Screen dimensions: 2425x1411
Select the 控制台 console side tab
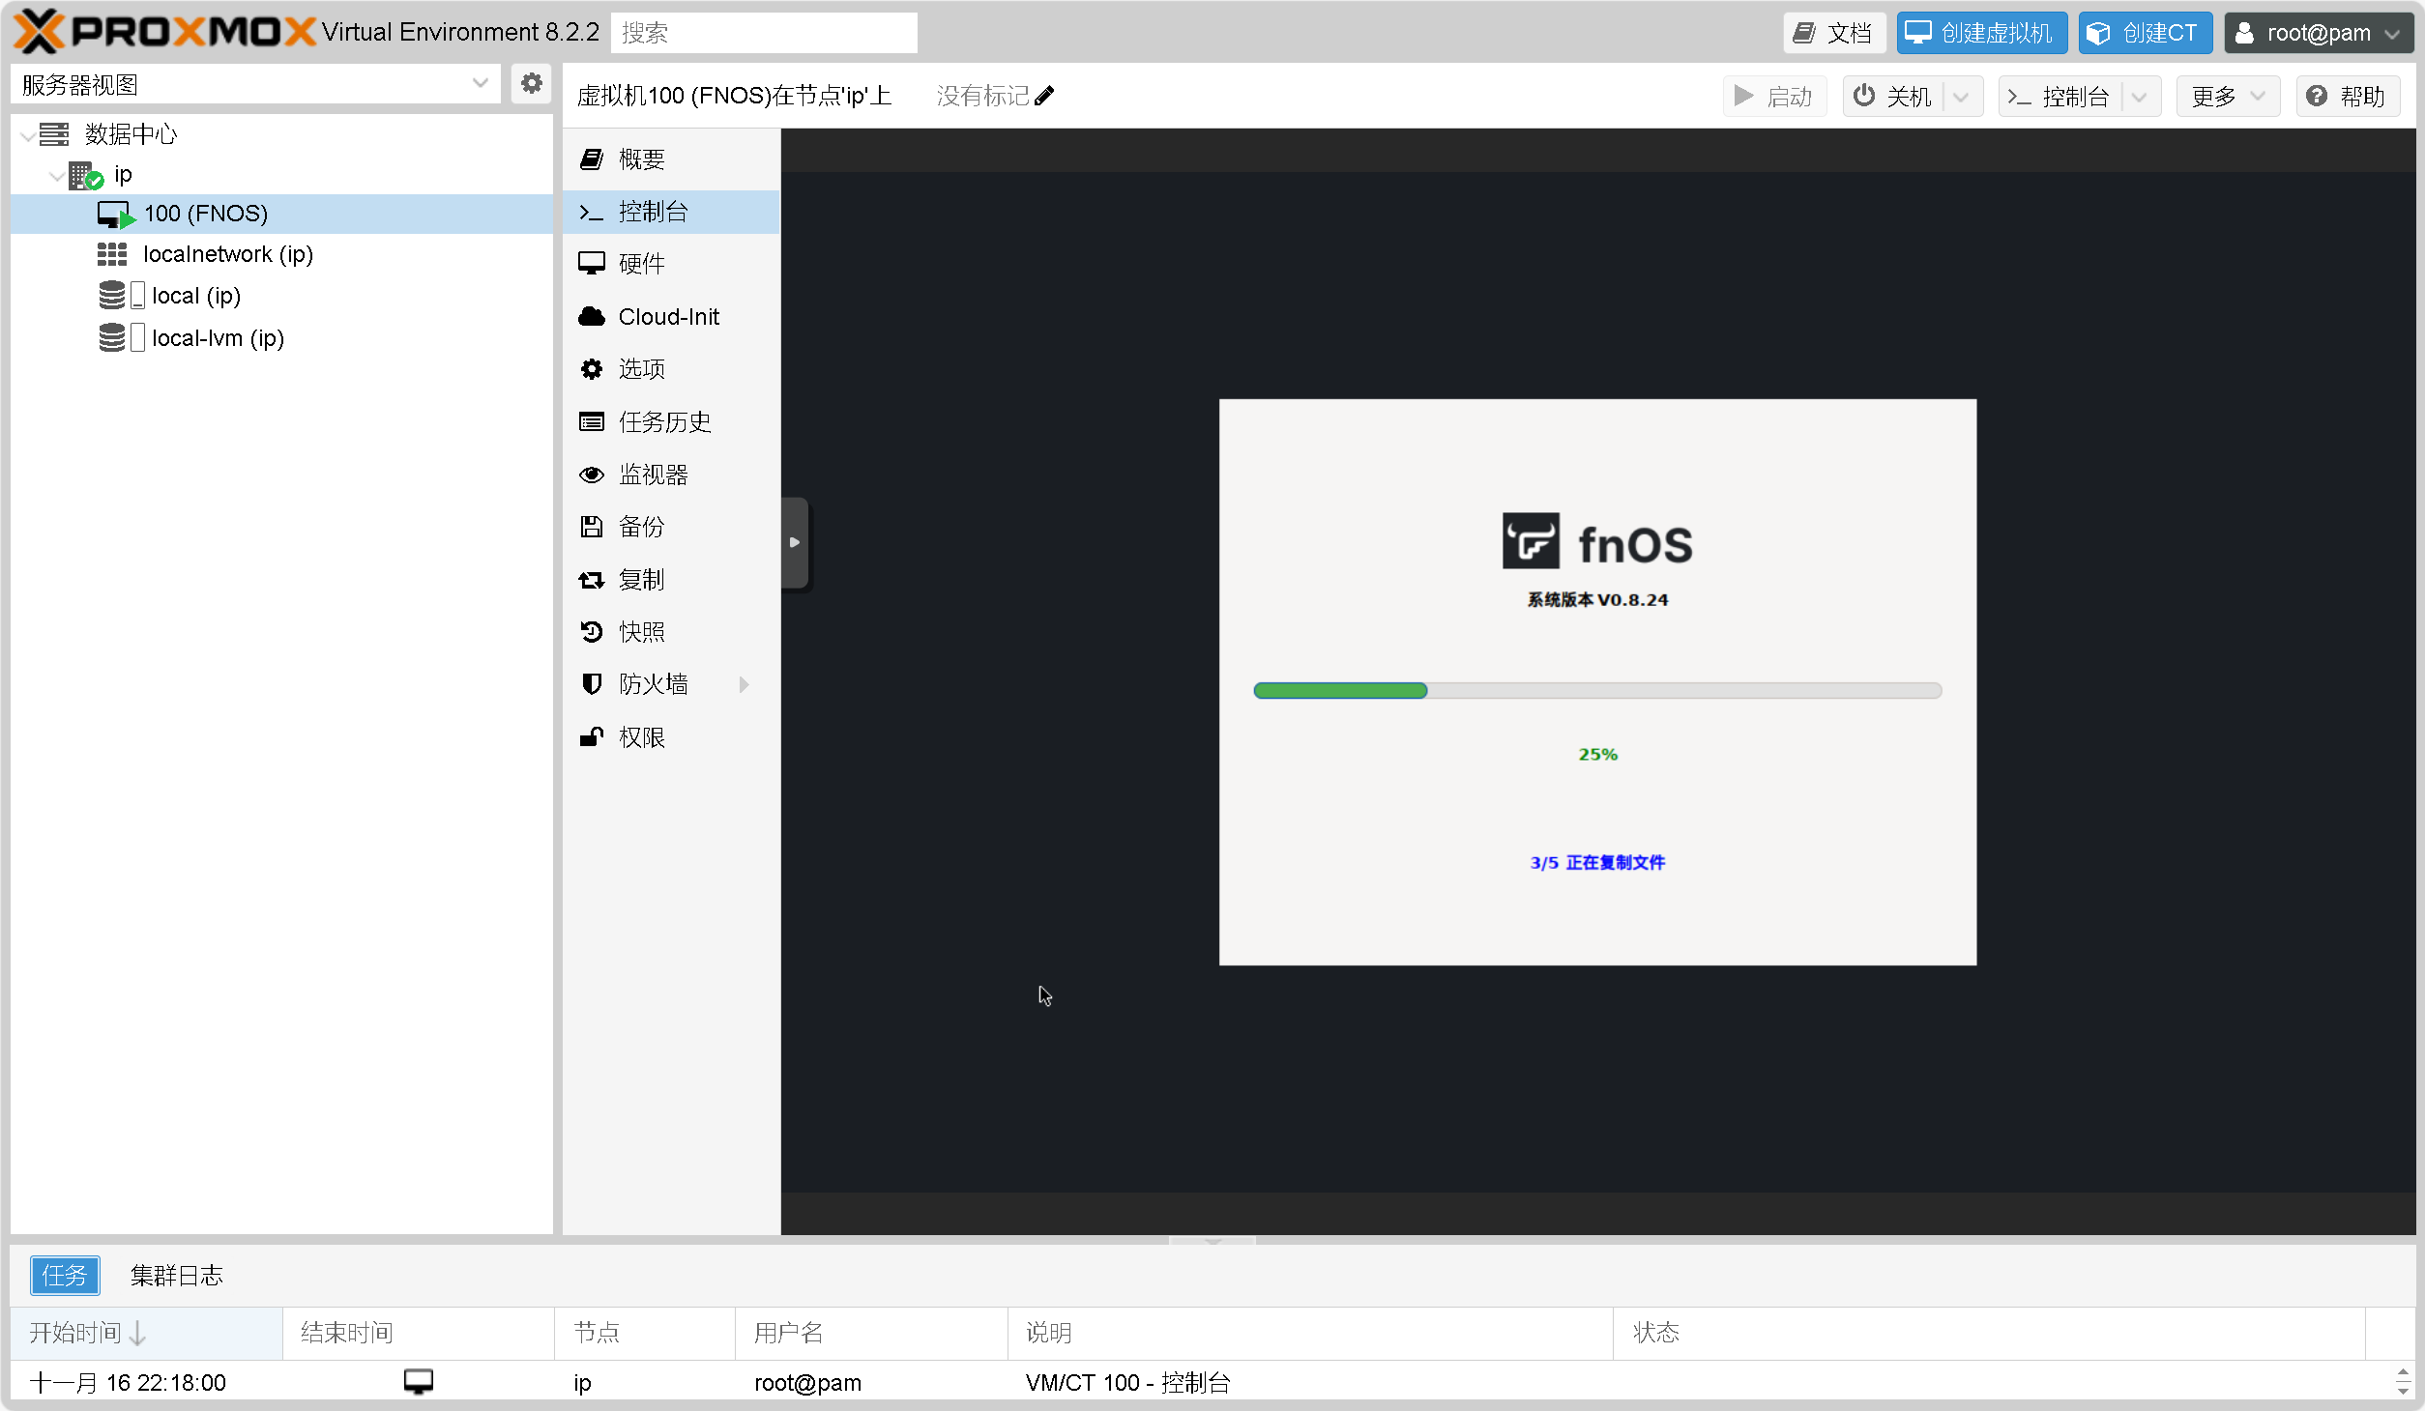671,212
